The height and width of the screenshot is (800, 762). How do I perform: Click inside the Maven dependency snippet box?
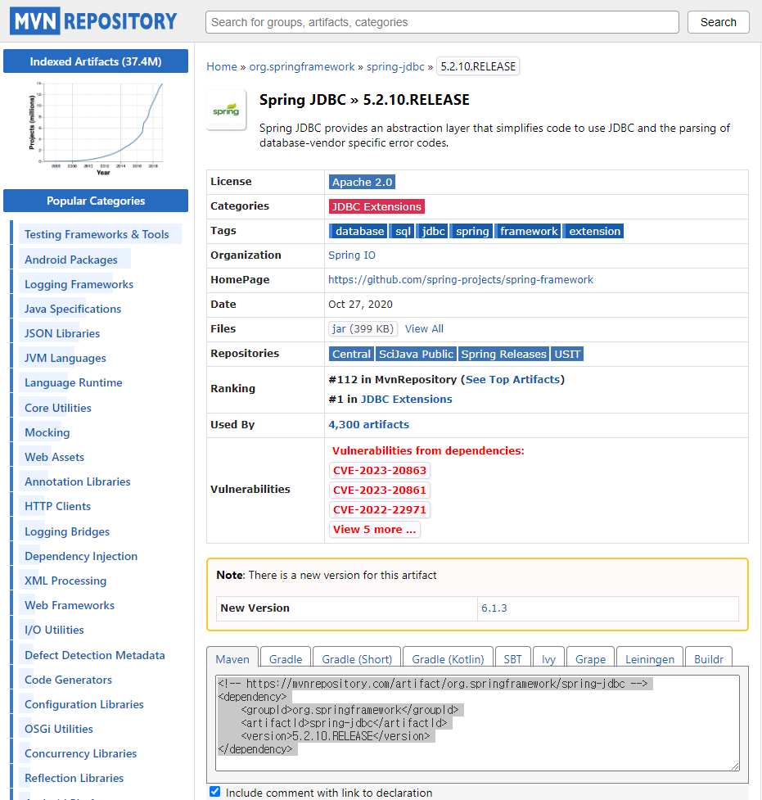pyautogui.click(x=477, y=722)
